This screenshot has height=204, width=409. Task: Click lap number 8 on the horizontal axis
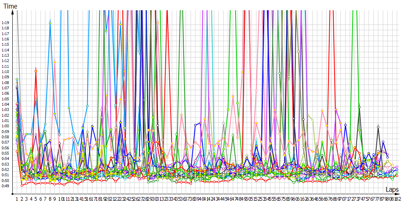click(x=50, y=199)
